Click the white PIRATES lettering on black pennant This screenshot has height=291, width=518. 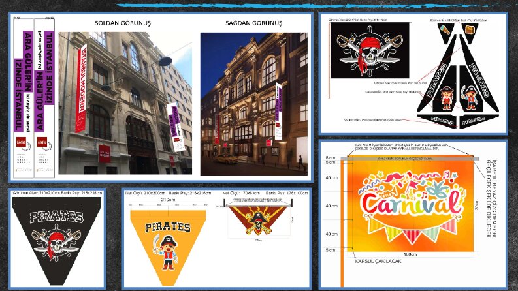[56, 217]
